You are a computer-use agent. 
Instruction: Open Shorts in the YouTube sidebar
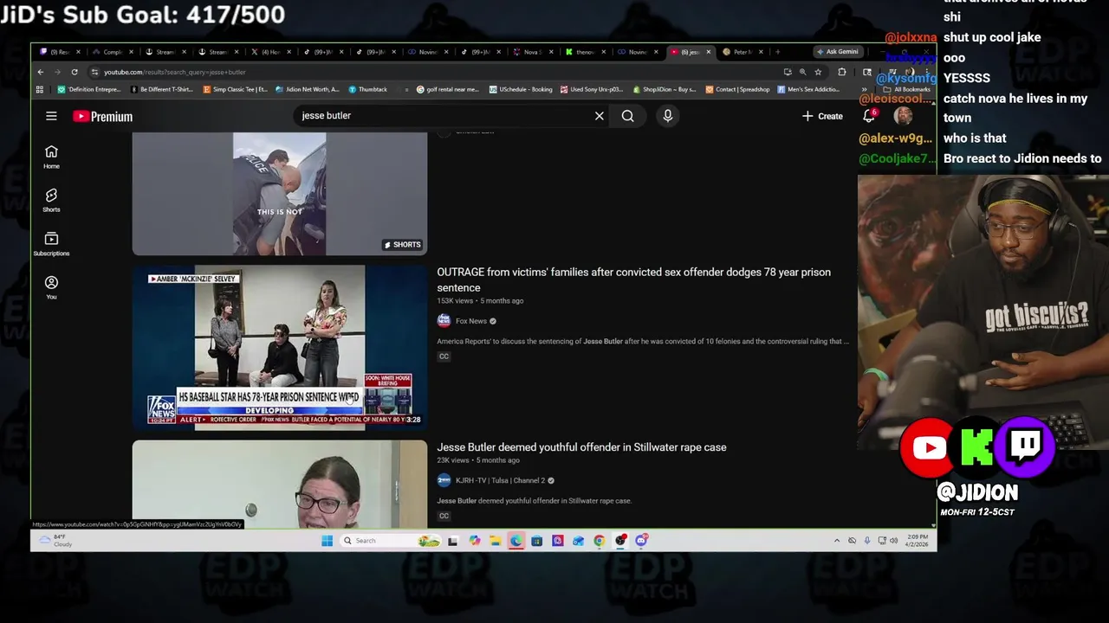tap(51, 200)
